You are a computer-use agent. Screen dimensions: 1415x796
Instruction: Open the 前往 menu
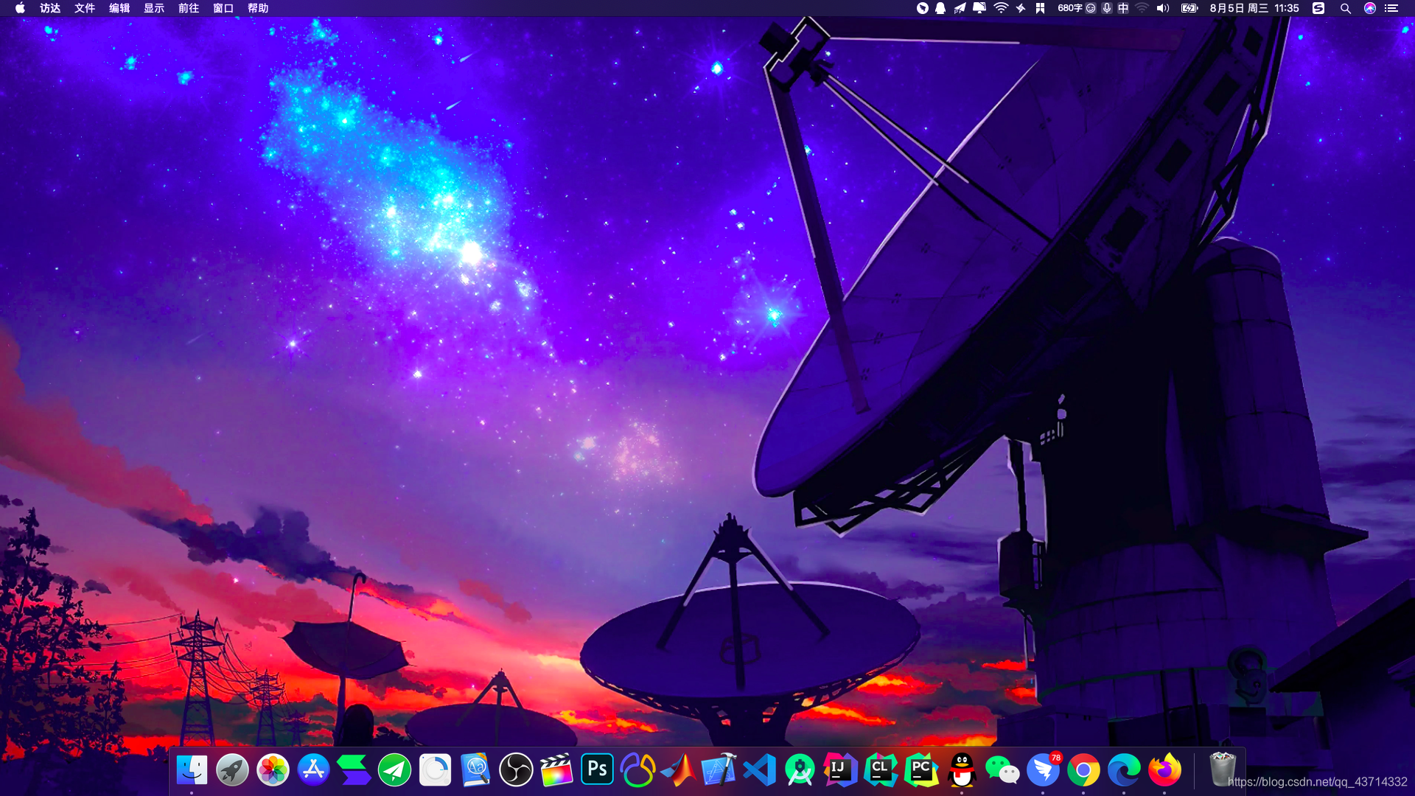coord(189,8)
